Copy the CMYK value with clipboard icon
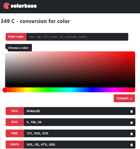The height and width of the screenshot is (149, 140). click(132, 145)
